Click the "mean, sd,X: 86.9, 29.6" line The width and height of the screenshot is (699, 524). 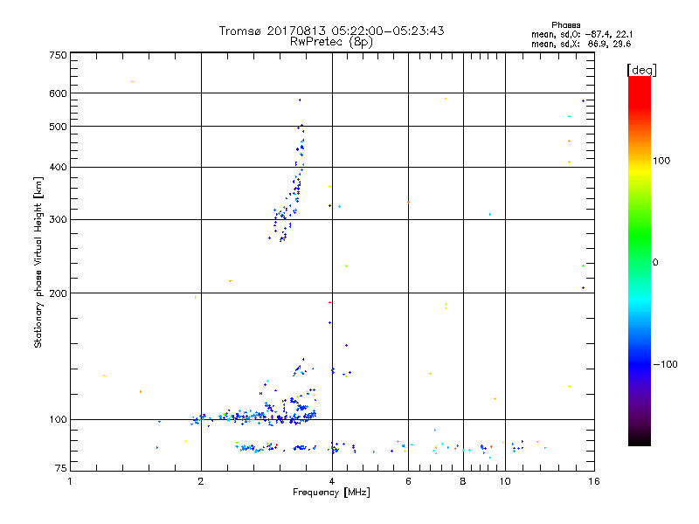(x=581, y=44)
